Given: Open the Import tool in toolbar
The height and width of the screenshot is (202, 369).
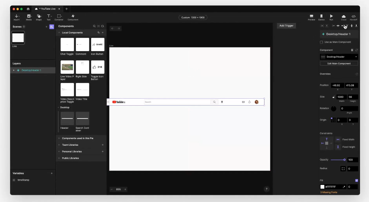Looking at the screenshot, I should pos(16,16).
